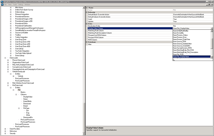Image resolution: width=214 pixels, height=136 pixels.
Task: Open the Debug menu
Action: pos(21,5)
